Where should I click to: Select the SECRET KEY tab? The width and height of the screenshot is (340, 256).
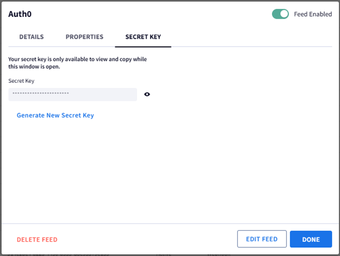coord(143,37)
